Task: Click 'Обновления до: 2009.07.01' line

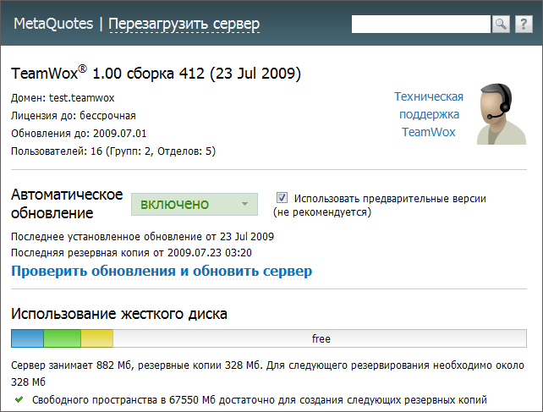Action: coord(79,134)
